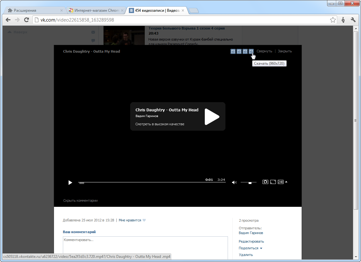This screenshot has height=262, width=361.
Task: Click the 3:24 duration label
Action: point(221,180)
